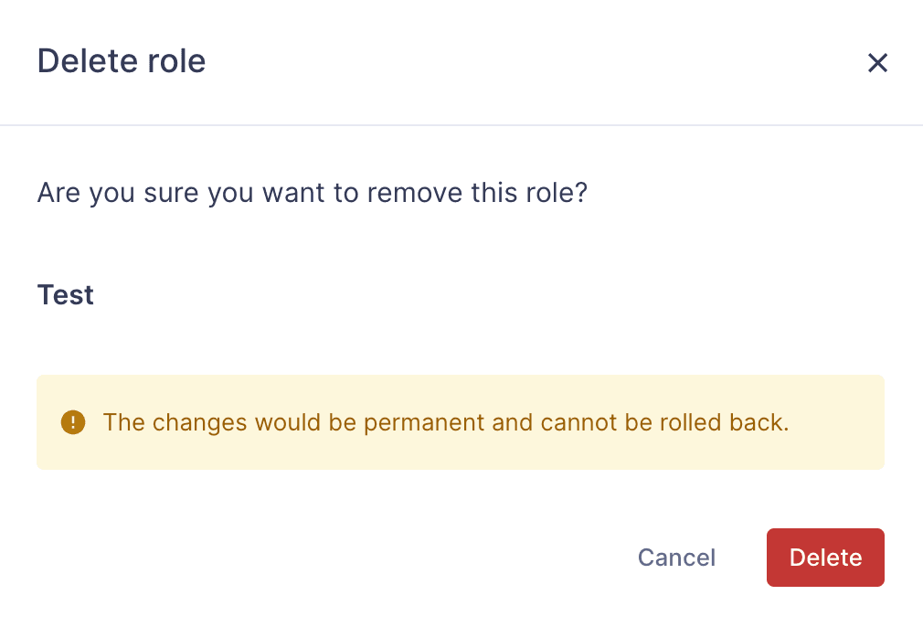Select the Delete role dialog title
The width and height of the screenshot is (923, 627).
tap(121, 60)
